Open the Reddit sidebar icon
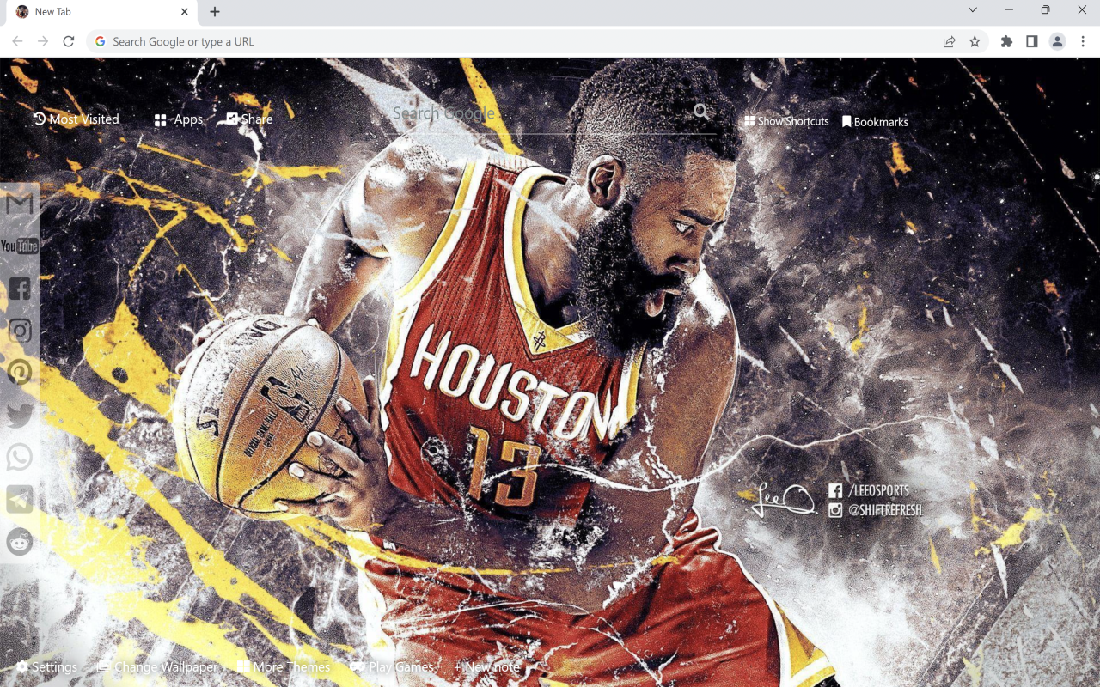Viewport: 1100px width, 687px height. 19,541
